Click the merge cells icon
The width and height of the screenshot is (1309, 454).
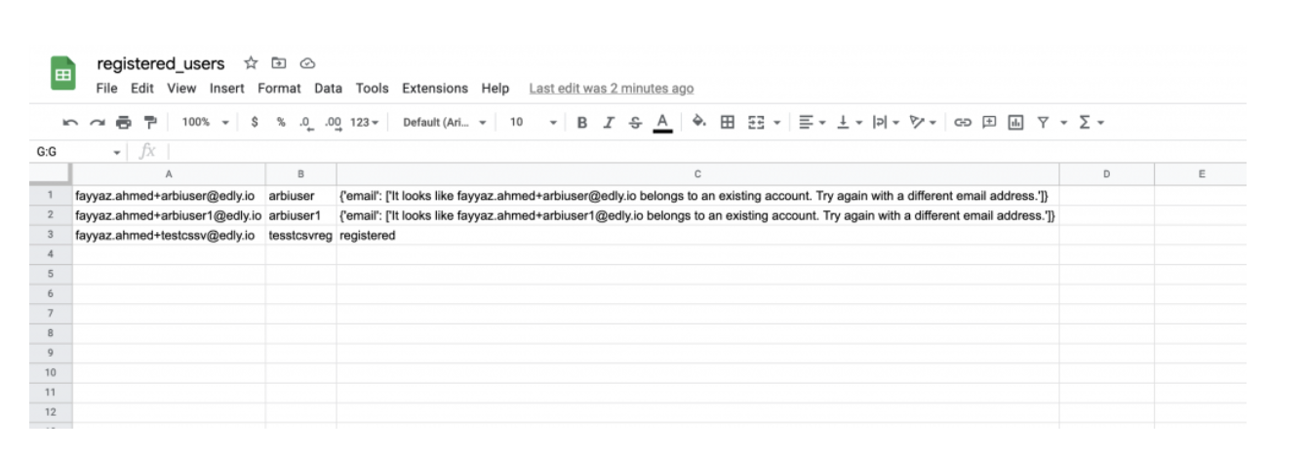click(x=755, y=123)
